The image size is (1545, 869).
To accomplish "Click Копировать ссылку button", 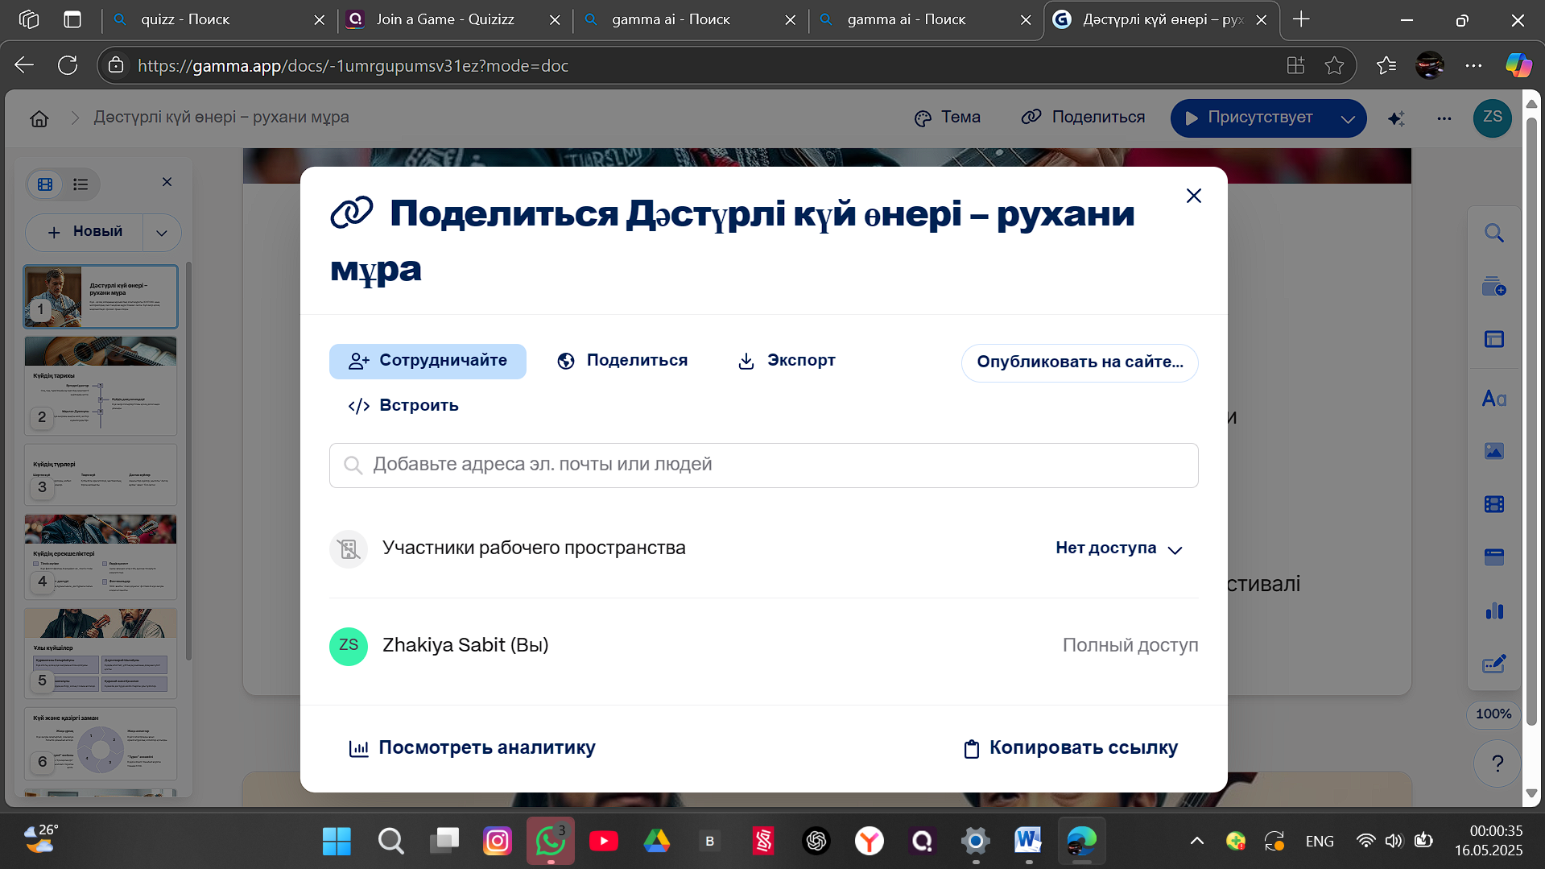I will [1071, 748].
